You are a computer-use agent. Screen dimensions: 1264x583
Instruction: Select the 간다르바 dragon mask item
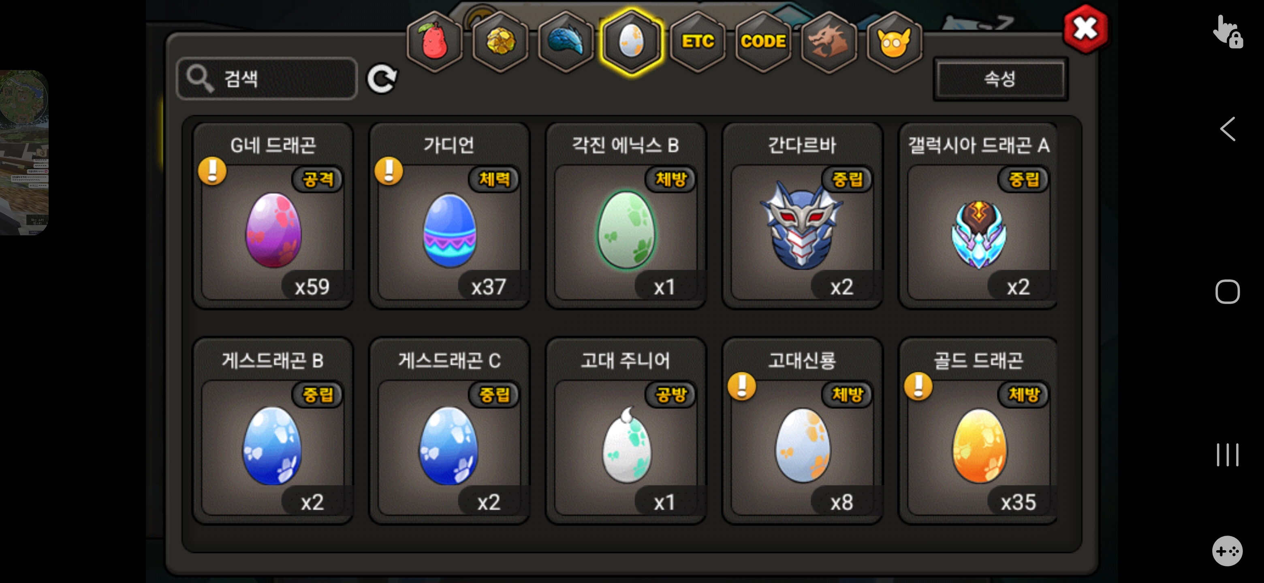pyautogui.click(x=802, y=216)
